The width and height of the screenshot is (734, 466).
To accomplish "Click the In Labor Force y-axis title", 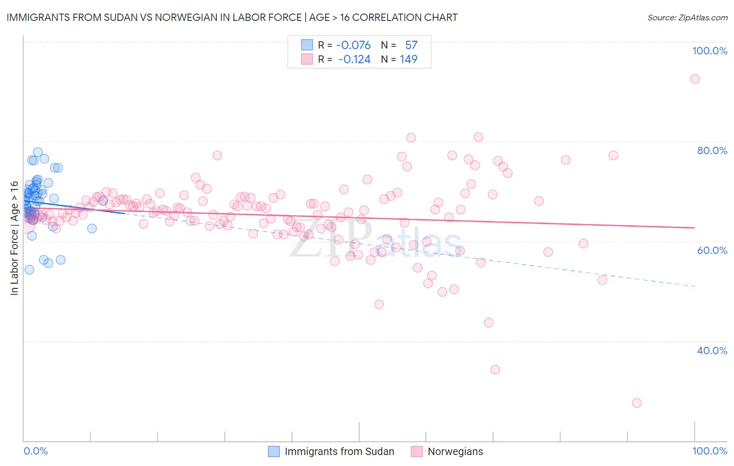I will pyautogui.click(x=14, y=238).
